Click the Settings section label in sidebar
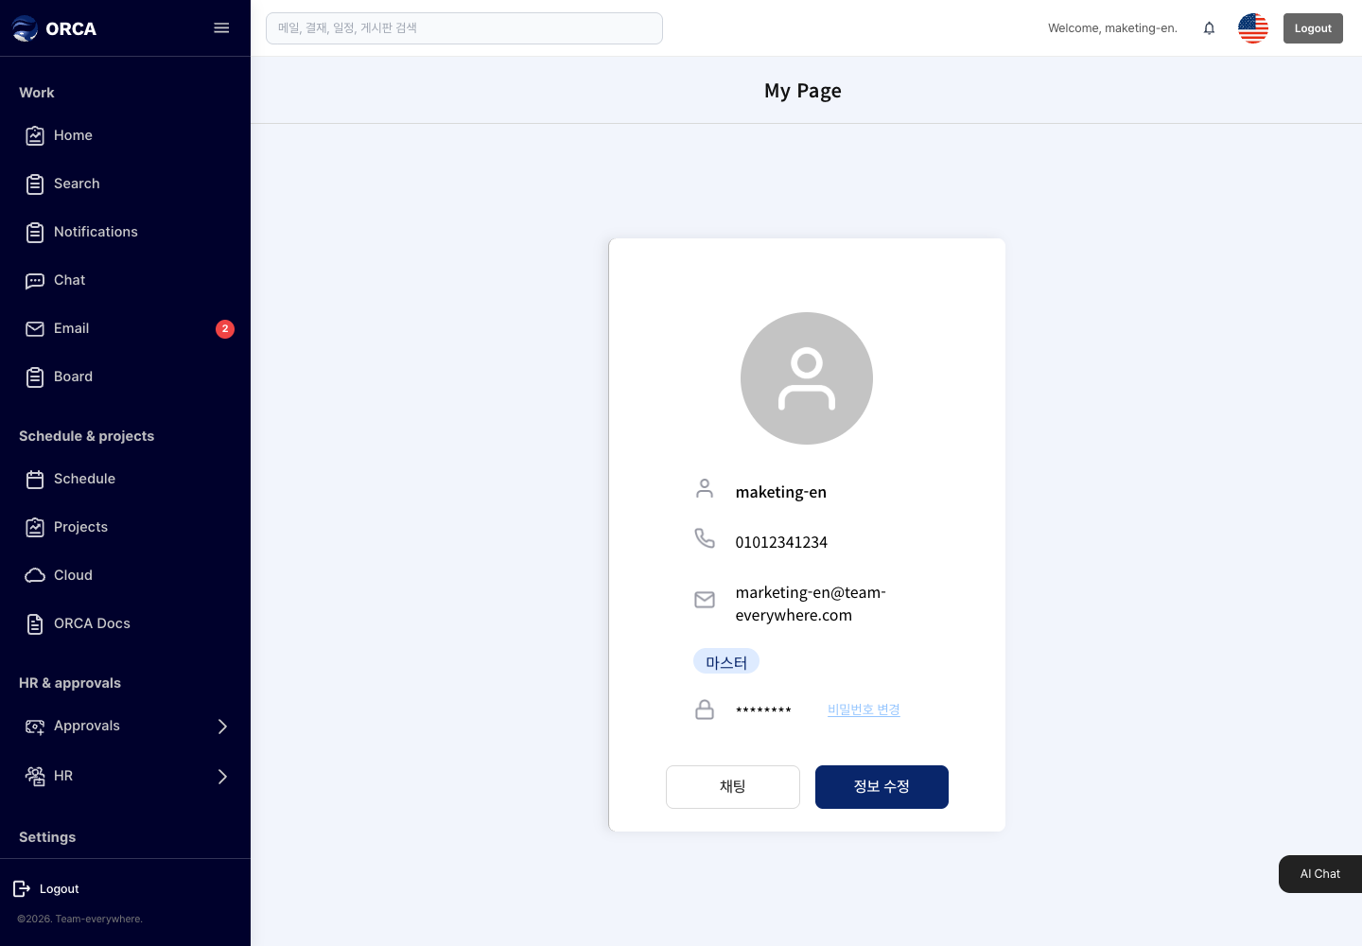 point(47,837)
